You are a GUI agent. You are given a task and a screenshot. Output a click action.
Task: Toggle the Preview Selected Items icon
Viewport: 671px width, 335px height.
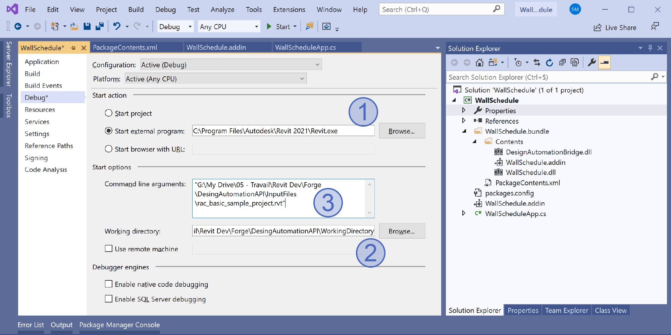(x=604, y=63)
